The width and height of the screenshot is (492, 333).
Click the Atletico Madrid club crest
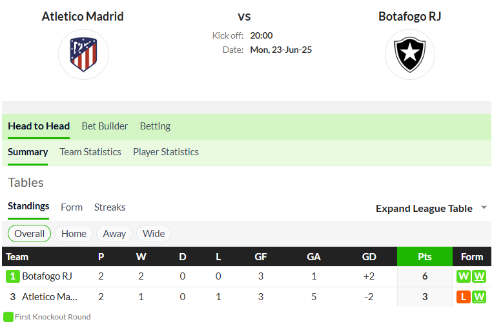[x=83, y=55]
